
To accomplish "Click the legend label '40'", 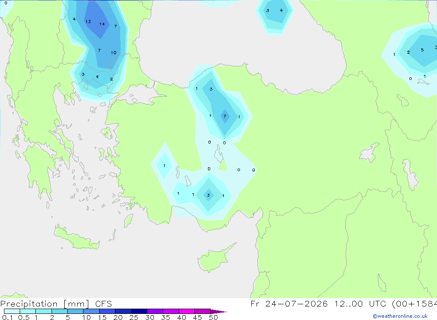I will click(181, 317).
